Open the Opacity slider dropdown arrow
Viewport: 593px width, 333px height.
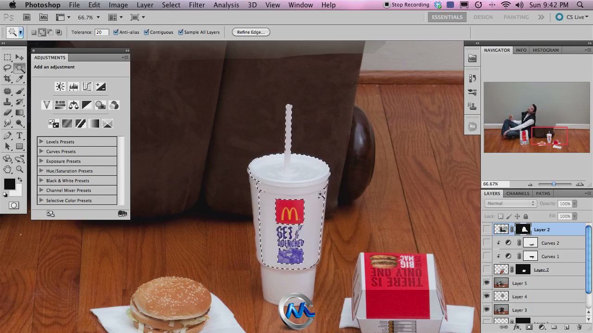click(575, 203)
